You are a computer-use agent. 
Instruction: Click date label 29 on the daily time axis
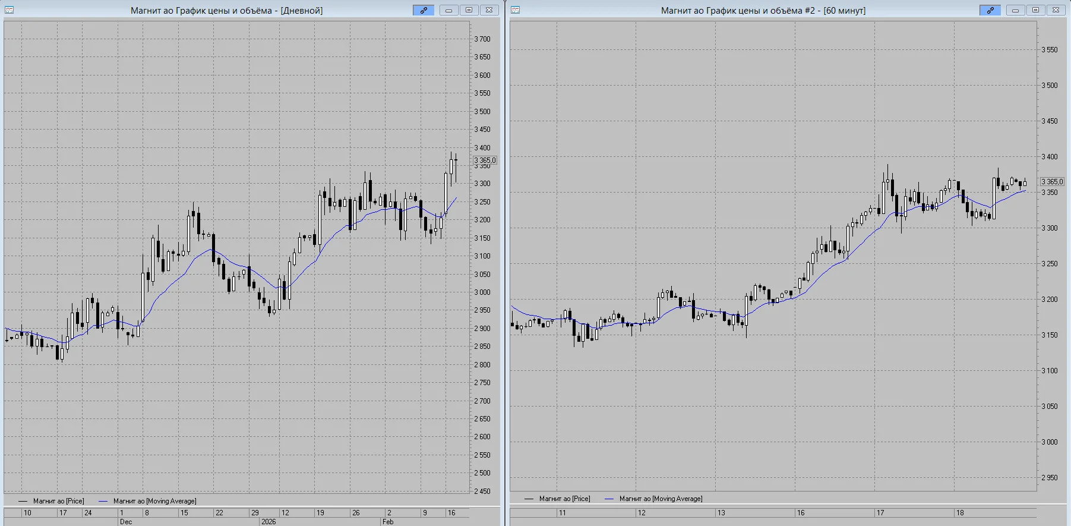(x=255, y=513)
